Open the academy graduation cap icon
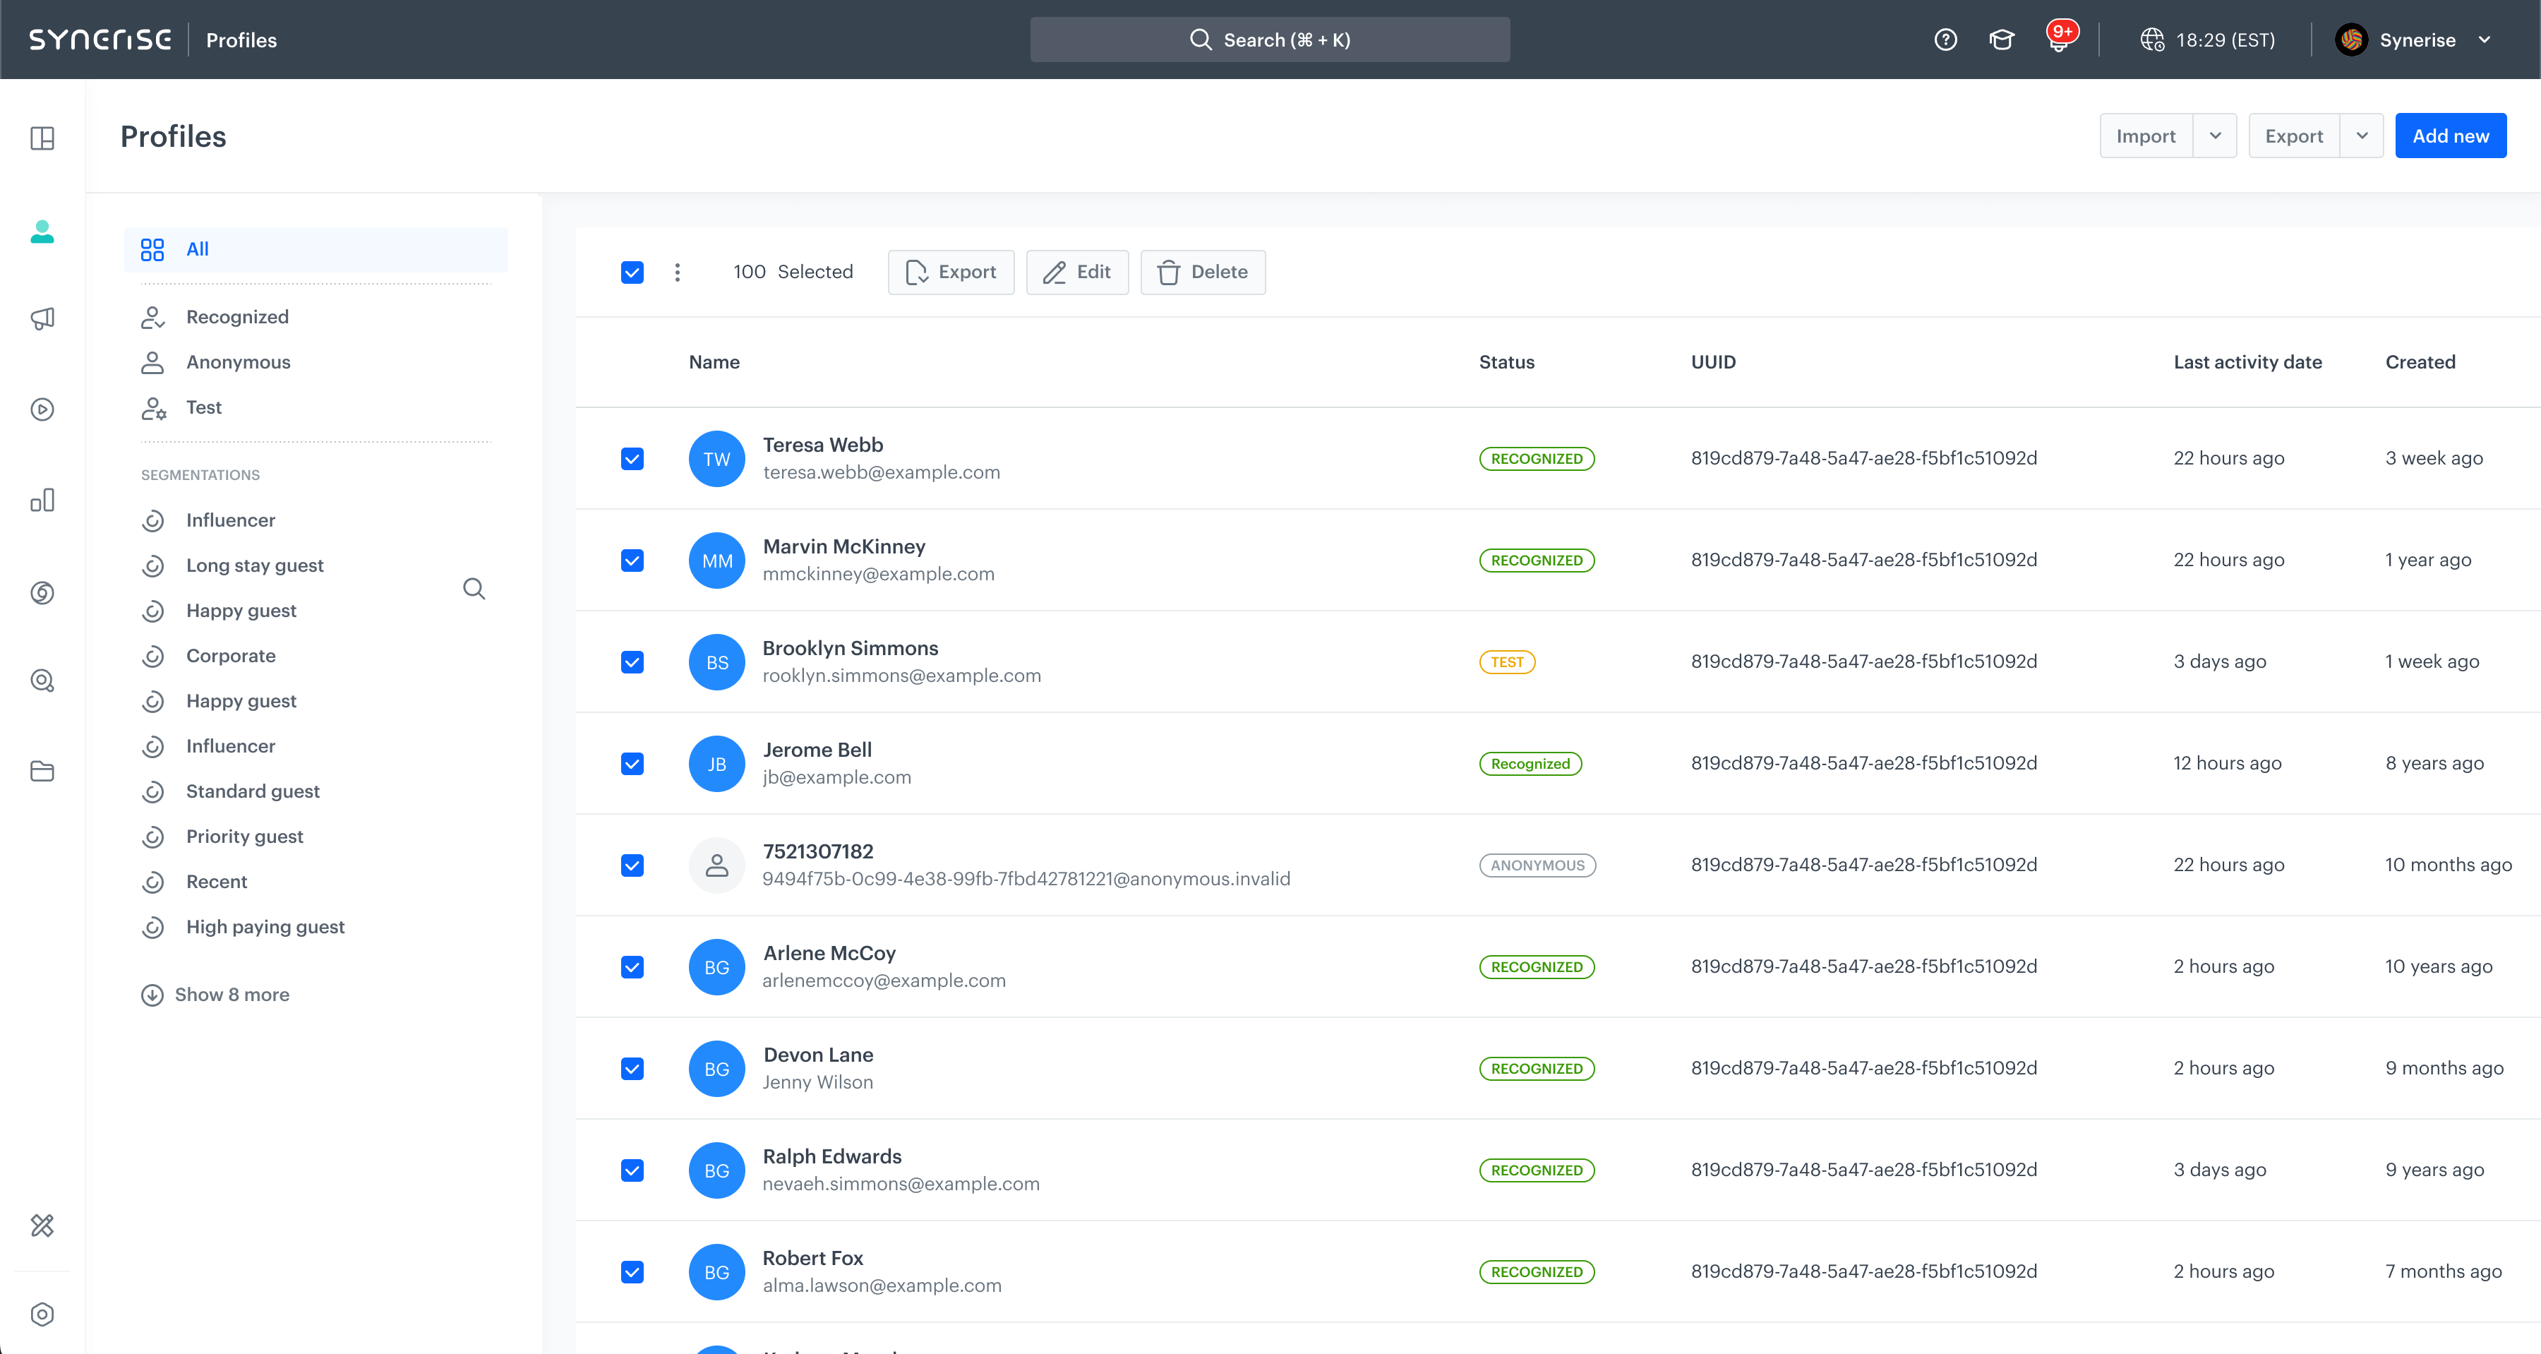 click(x=2002, y=40)
